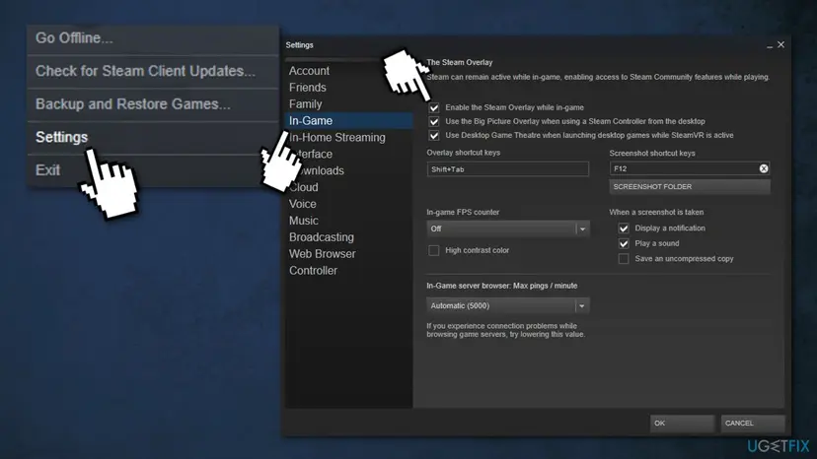Click the SCREENSHOT FOLDER button
Screen dimensions: 817x459
tap(690, 187)
